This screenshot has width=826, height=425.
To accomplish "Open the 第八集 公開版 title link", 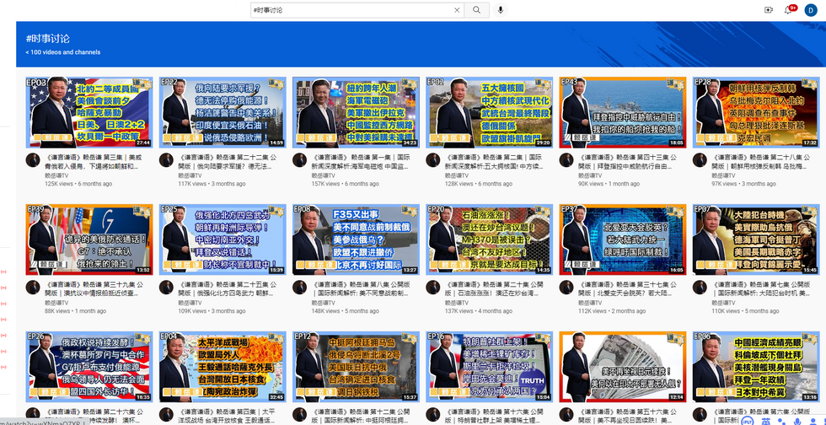I will [x=360, y=288].
